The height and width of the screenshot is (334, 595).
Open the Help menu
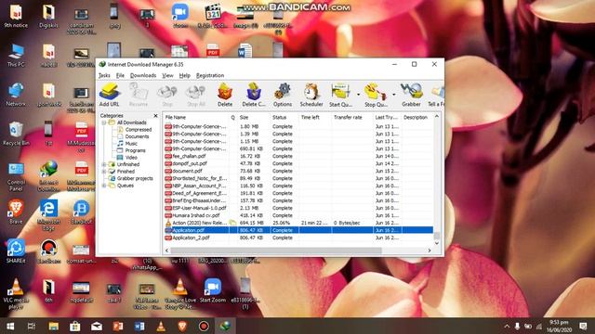(x=184, y=75)
